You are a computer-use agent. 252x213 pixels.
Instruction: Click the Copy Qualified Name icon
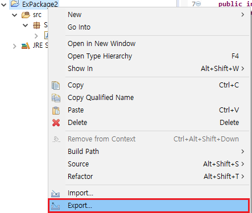click(x=56, y=98)
